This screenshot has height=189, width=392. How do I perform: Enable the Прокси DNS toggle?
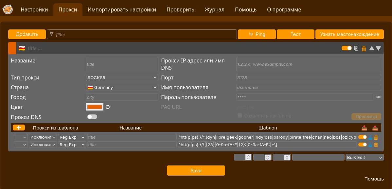click(x=92, y=117)
